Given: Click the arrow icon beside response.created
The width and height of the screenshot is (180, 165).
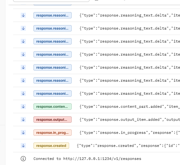Looking at the screenshot, I should pyautogui.click(x=23, y=146).
